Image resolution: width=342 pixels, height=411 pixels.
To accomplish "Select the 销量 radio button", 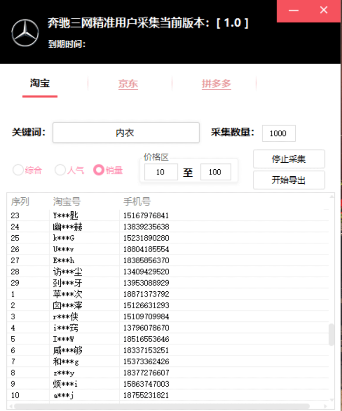I will click(99, 170).
